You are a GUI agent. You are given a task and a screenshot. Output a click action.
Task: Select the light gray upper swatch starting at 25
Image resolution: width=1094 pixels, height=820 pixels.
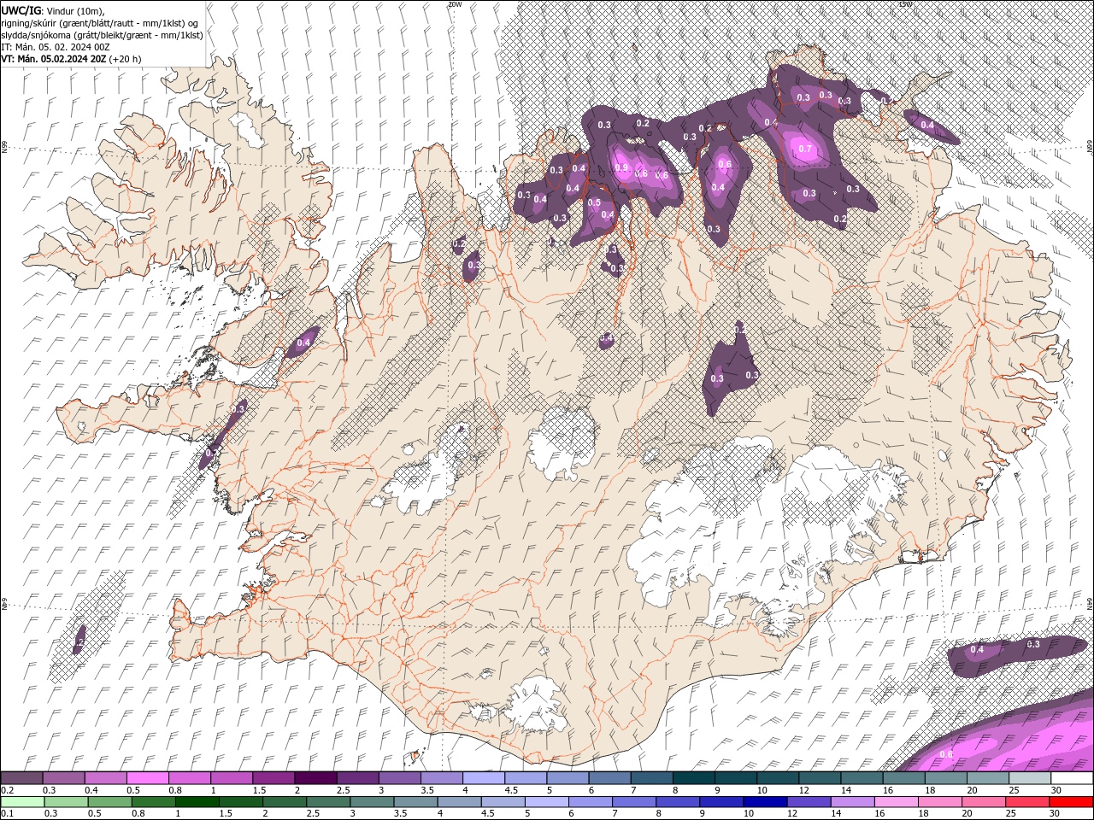(x=1029, y=778)
